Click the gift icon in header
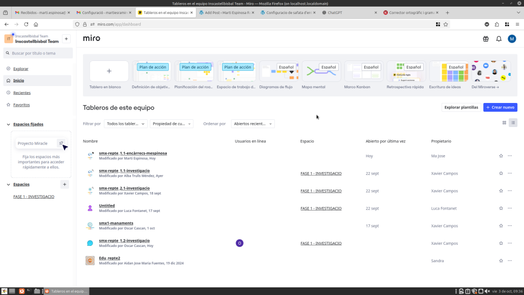524x295 pixels. (486, 39)
